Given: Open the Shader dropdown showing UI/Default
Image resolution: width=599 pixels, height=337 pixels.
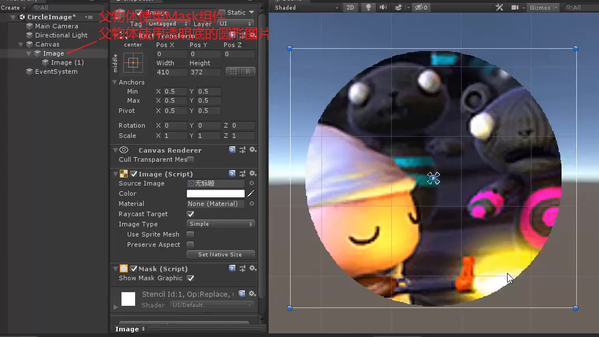Looking at the screenshot, I should coord(212,305).
